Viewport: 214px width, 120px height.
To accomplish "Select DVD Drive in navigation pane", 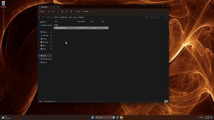I will click(46, 59).
